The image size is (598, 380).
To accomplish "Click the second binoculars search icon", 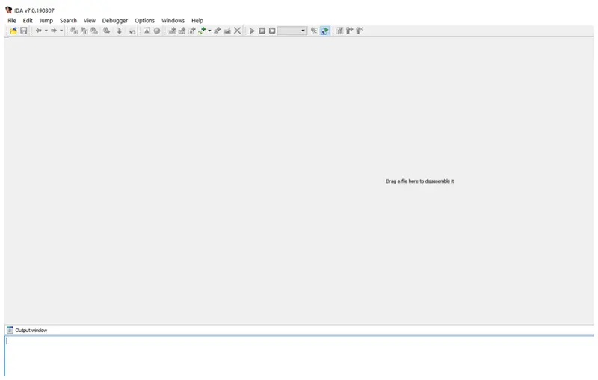I will pyautogui.click(x=84, y=31).
